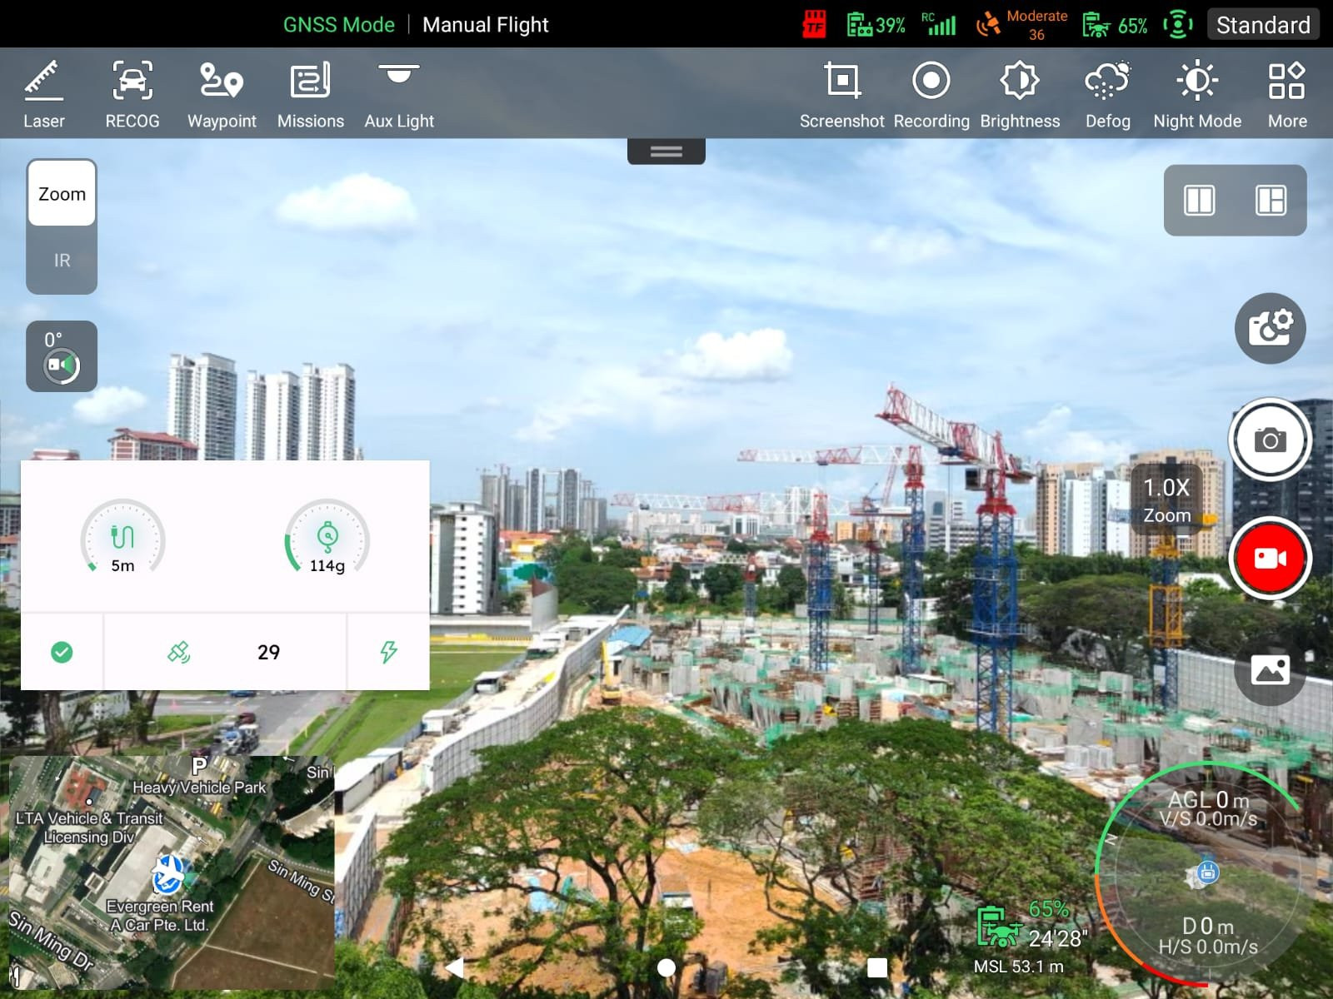1333x999 pixels.
Task: Toggle Night Mode
Action: click(x=1197, y=94)
